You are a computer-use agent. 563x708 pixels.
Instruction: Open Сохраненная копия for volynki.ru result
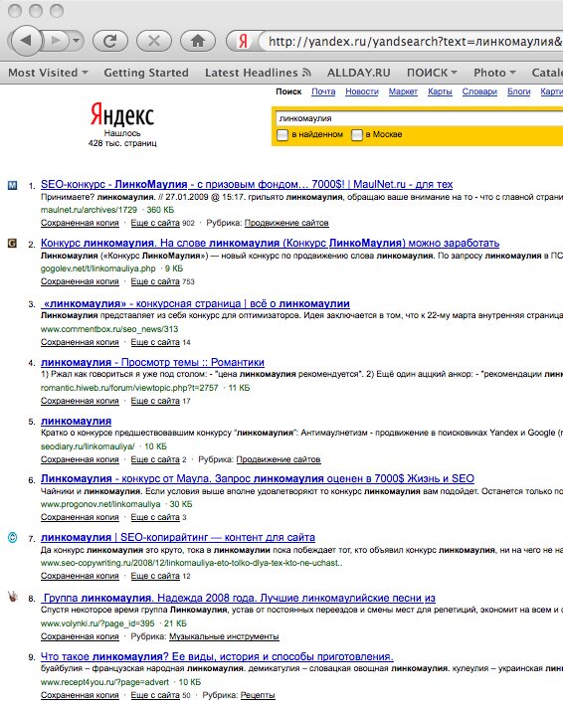click(80, 636)
